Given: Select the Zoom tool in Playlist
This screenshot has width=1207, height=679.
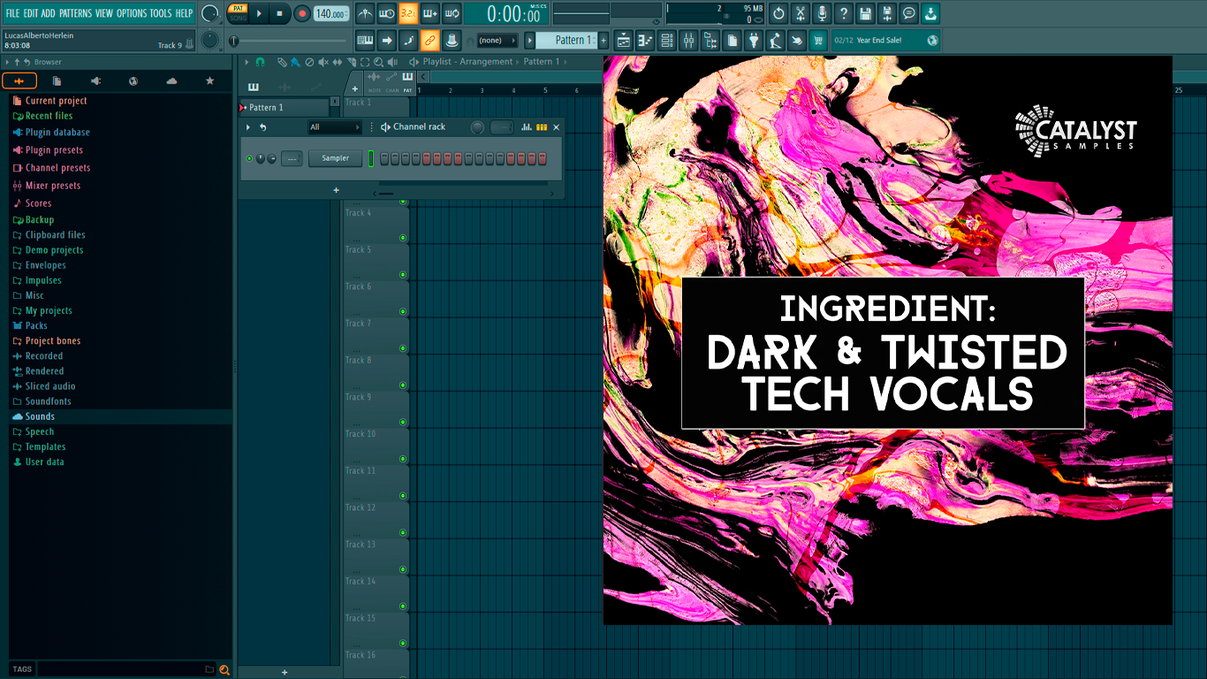Looking at the screenshot, I should (x=378, y=62).
